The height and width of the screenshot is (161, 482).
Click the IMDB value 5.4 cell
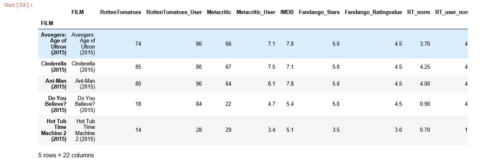[290, 104]
